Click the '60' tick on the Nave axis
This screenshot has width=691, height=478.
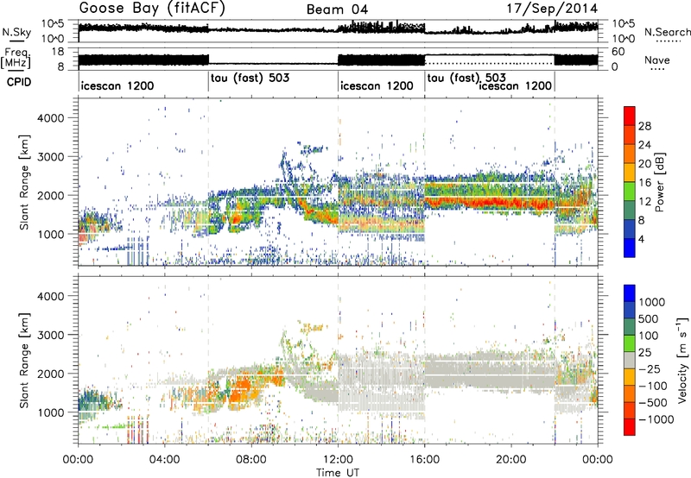[618, 52]
